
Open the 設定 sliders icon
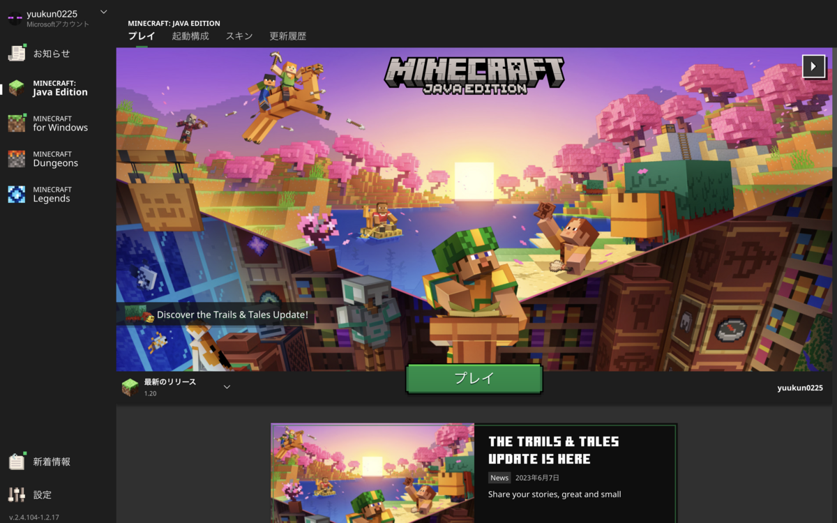pyautogui.click(x=17, y=494)
